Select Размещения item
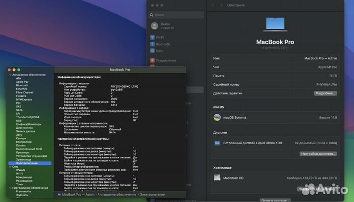This screenshot has height=202, width=354. click(x=24, y=181)
